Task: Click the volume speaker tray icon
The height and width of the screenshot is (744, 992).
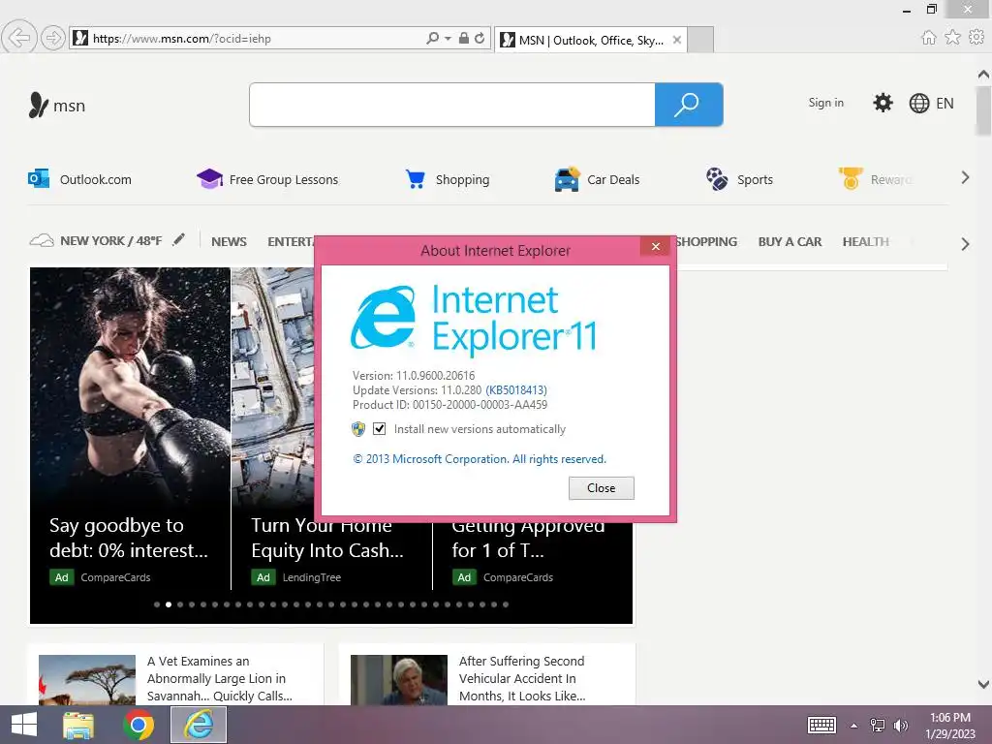Action: pyautogui.click(x=900, y=726)
